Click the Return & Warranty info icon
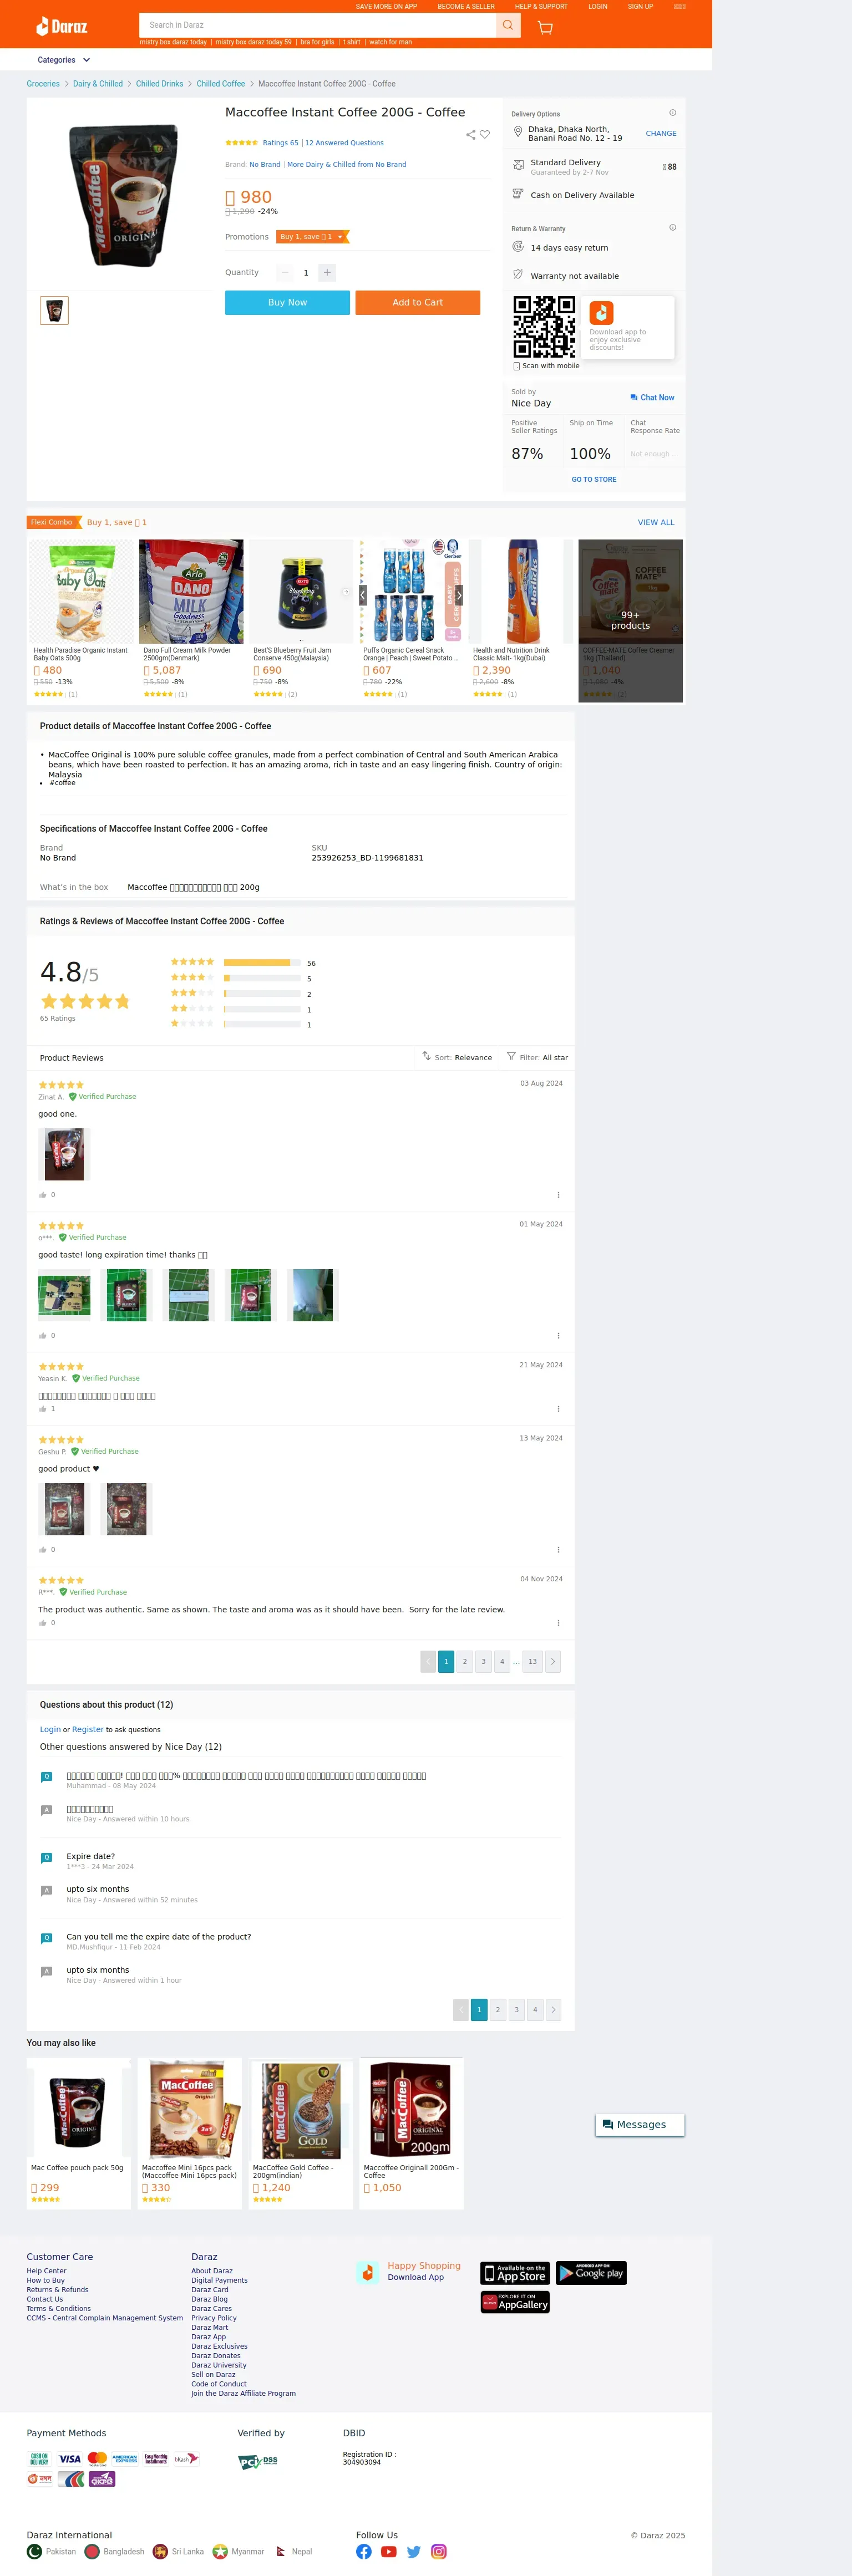Image resolution: width=852 pixels, height=2576 pixels. tap(672, 227)
